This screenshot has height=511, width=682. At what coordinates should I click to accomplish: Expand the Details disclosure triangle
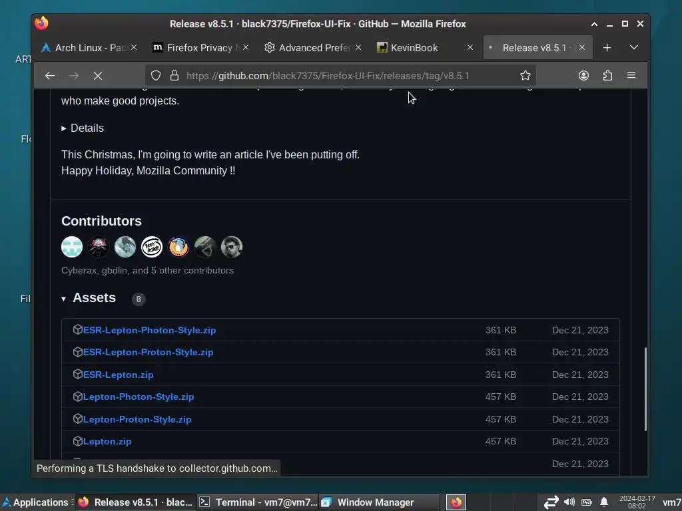[63, 128]
